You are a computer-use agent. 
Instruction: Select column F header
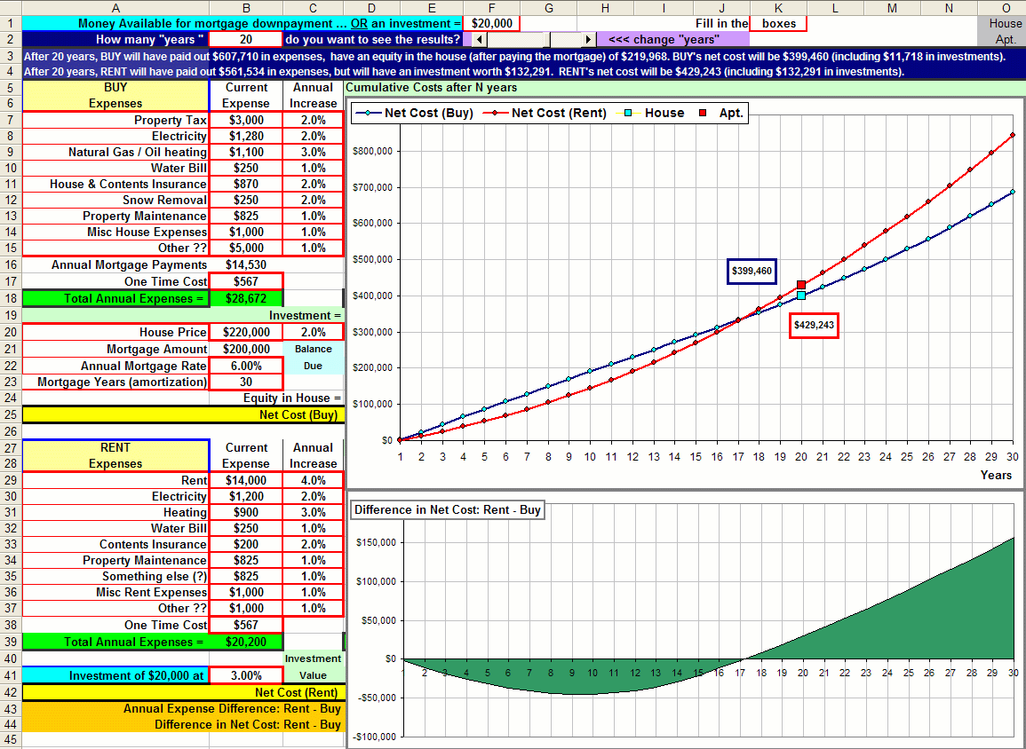tap(491, 8)
